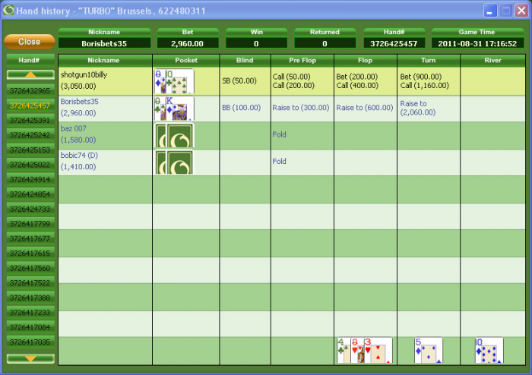Open hand 3726425242
Viewport: 532px width, 375px height.
tap(30, 135)
